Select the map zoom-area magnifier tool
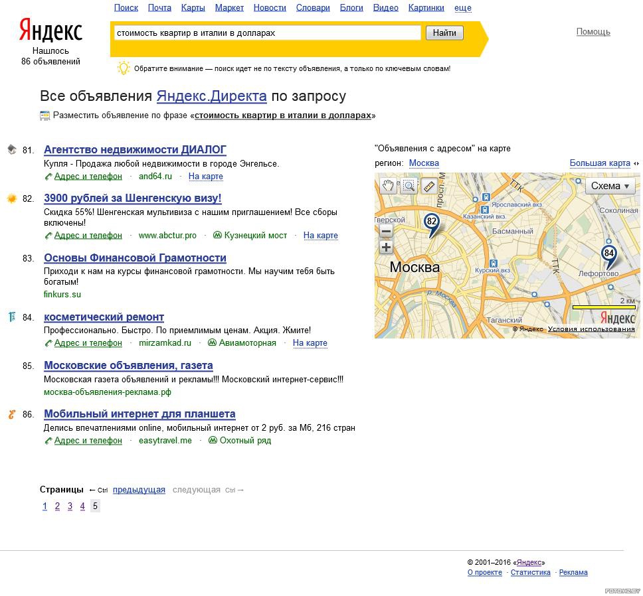Viewport: 643px width, 596px height. click(409, 186)
